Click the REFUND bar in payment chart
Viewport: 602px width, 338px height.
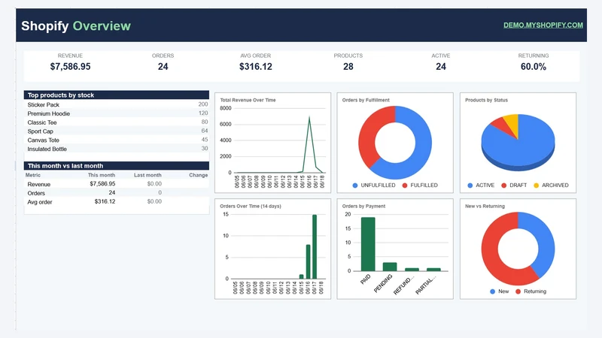412,270
